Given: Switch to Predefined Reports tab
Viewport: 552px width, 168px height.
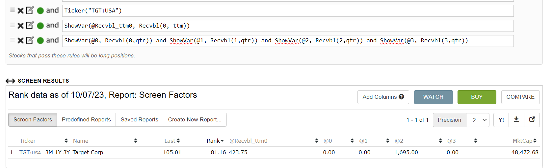Looking at the screenshot, I should pos(86,120).
